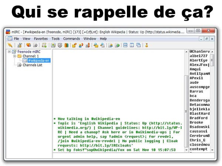Click the Connect lightning bolt toolbar icon
Viewport: 222px width, 166px height.
(x=10, y=45)
